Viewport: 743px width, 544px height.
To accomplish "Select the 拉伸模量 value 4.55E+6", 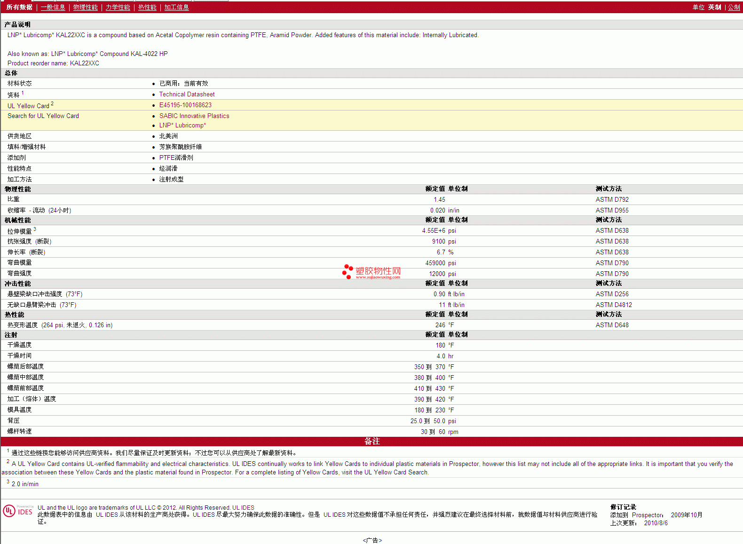I will [434, 231].
